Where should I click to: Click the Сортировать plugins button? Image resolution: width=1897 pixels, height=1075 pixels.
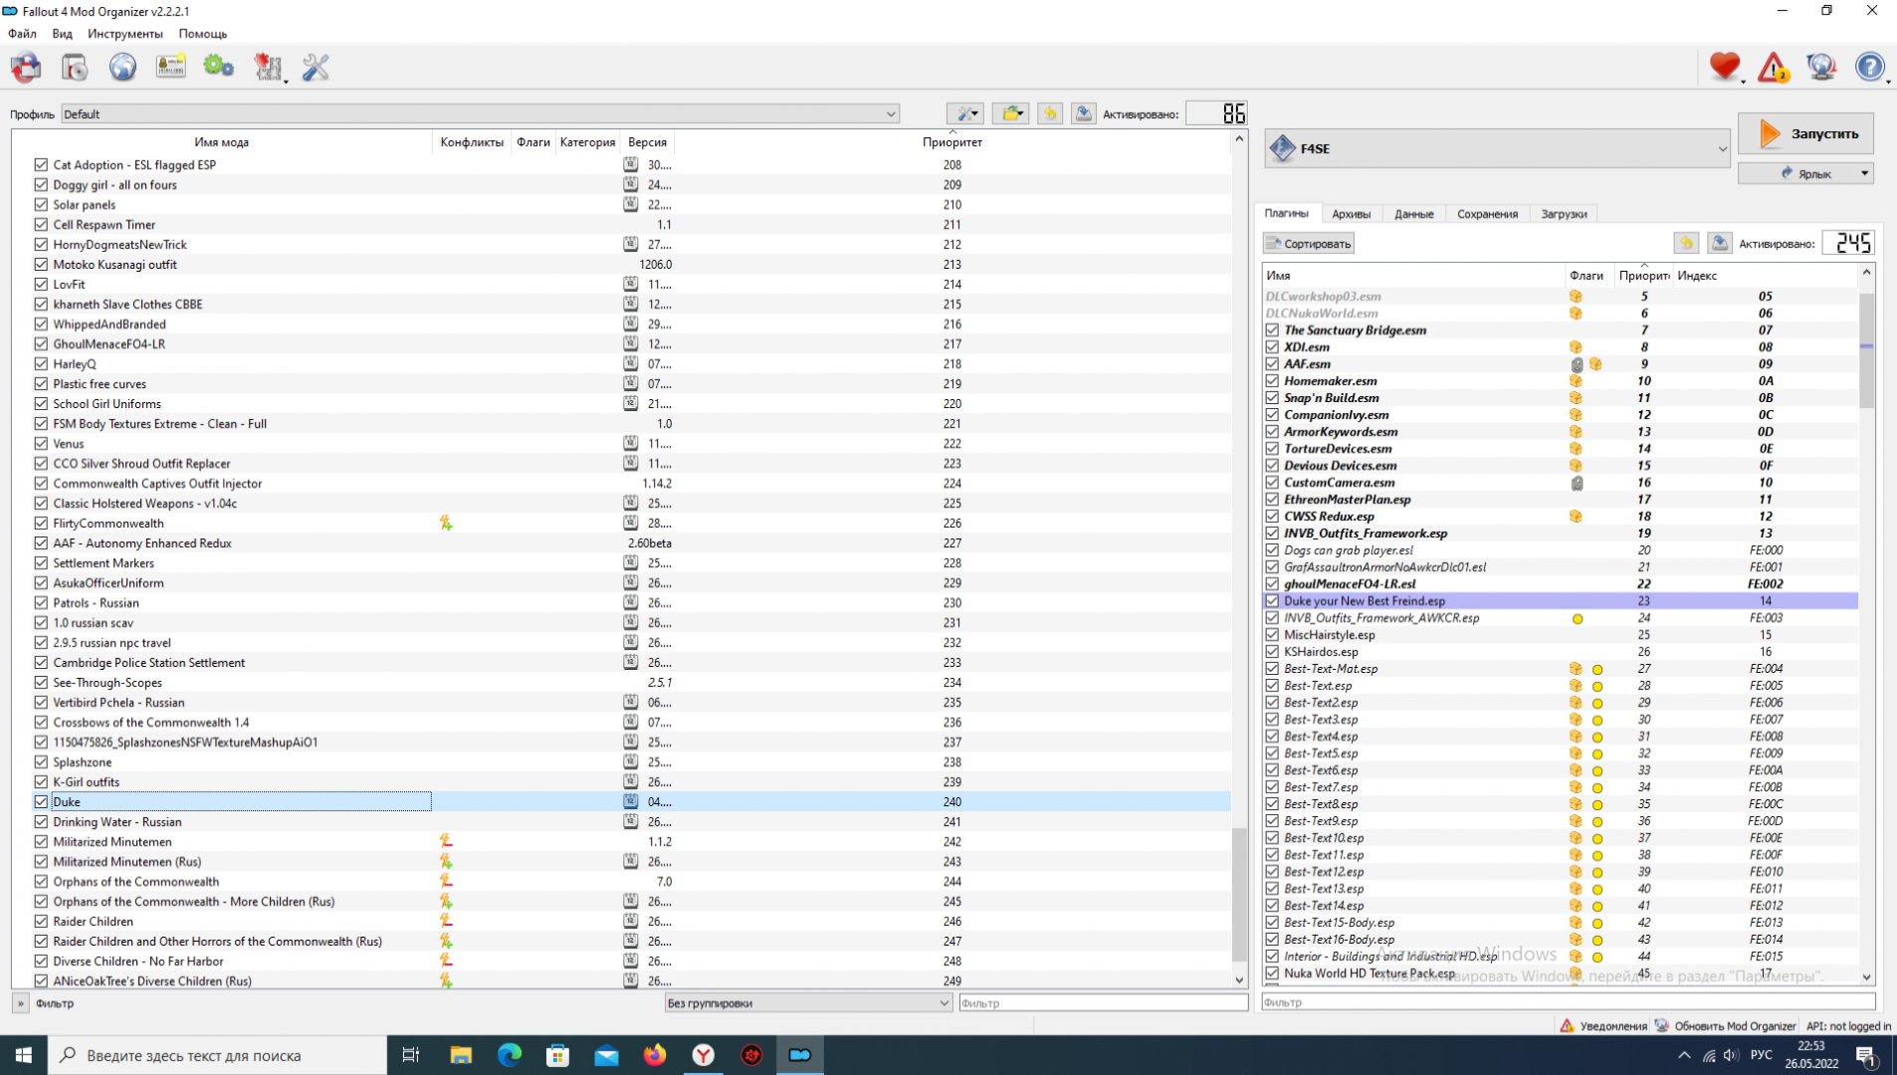point(1308,244)
